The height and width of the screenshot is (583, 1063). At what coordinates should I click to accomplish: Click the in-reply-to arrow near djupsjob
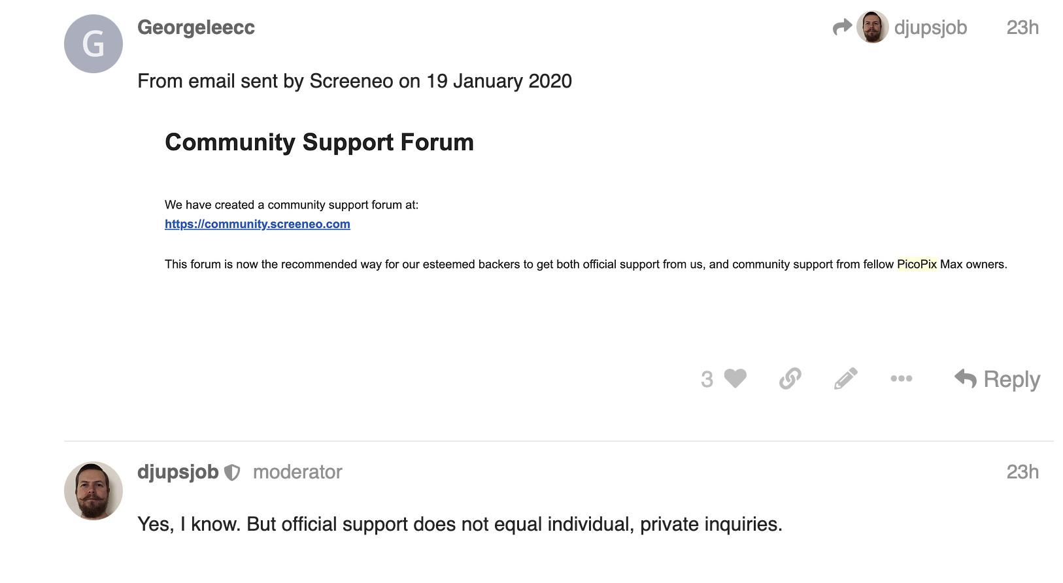(x=843, y=27)
